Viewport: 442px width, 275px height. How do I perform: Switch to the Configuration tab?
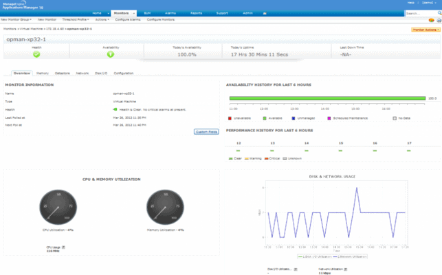124,74
